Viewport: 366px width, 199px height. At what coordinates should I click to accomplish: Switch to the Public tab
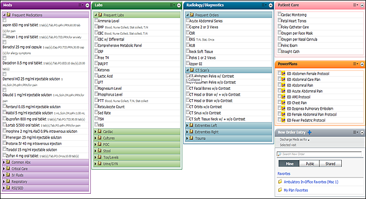point(310,163)
